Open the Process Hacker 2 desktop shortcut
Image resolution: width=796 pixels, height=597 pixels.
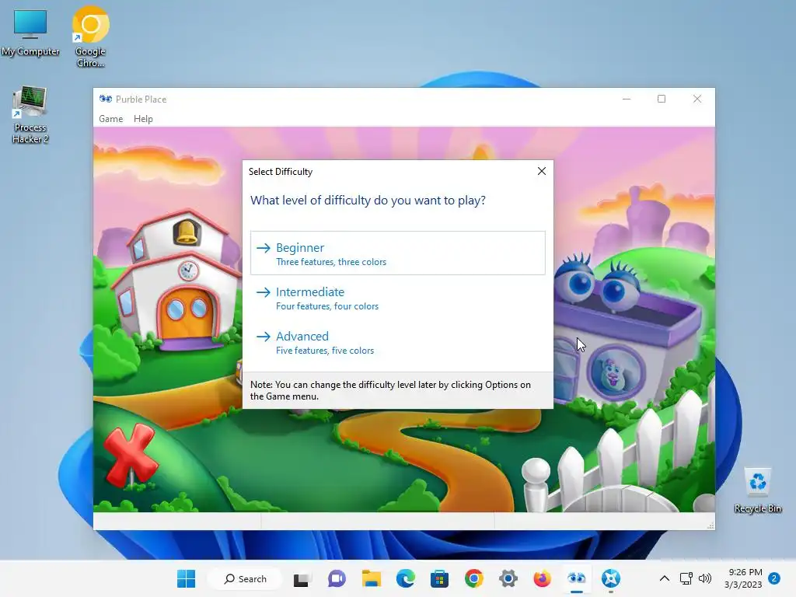point(30,115)
